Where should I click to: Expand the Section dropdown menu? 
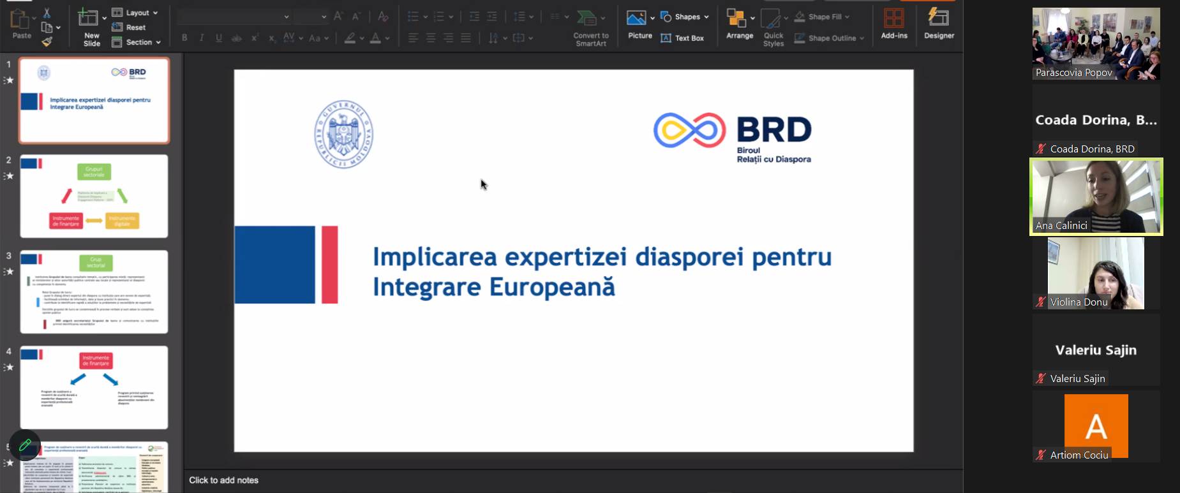click(137, 42)
